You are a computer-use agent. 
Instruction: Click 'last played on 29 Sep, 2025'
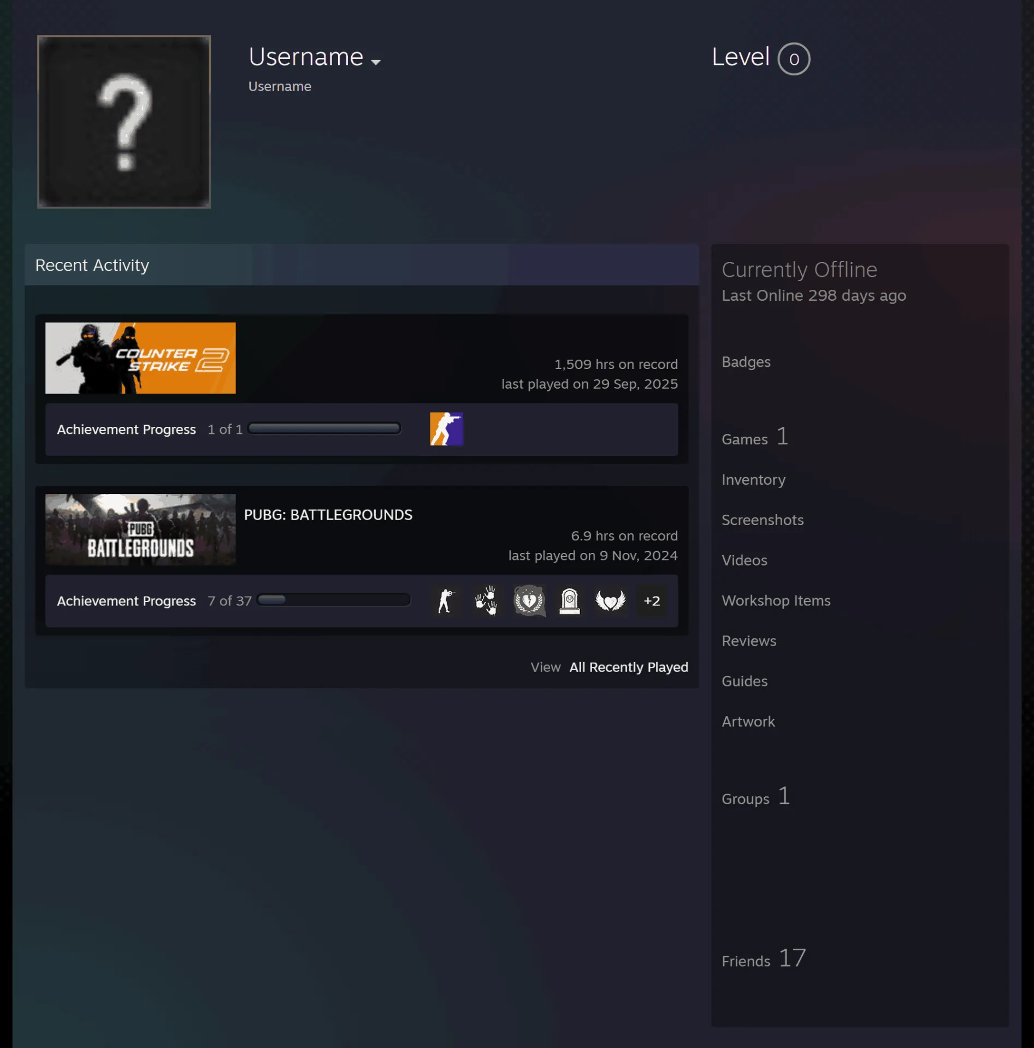[x=590, y=384]
